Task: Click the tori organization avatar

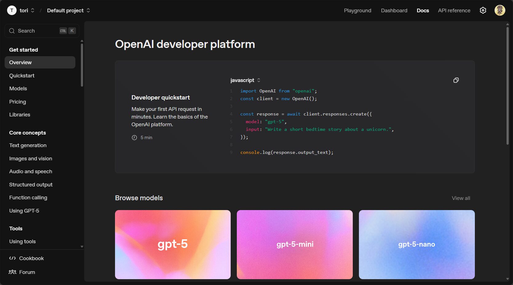Action: [12, 10]
